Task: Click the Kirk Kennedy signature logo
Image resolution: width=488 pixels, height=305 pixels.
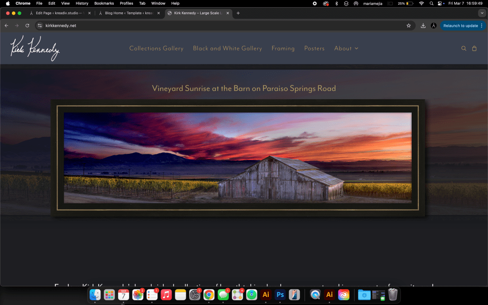Action: [x=35, y=49]
